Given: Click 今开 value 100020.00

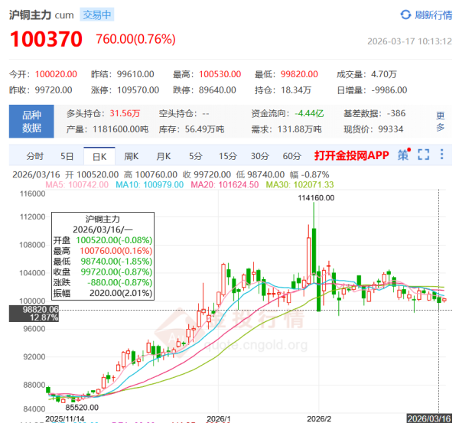Looking at the screenshot, I should click(56, 74).
